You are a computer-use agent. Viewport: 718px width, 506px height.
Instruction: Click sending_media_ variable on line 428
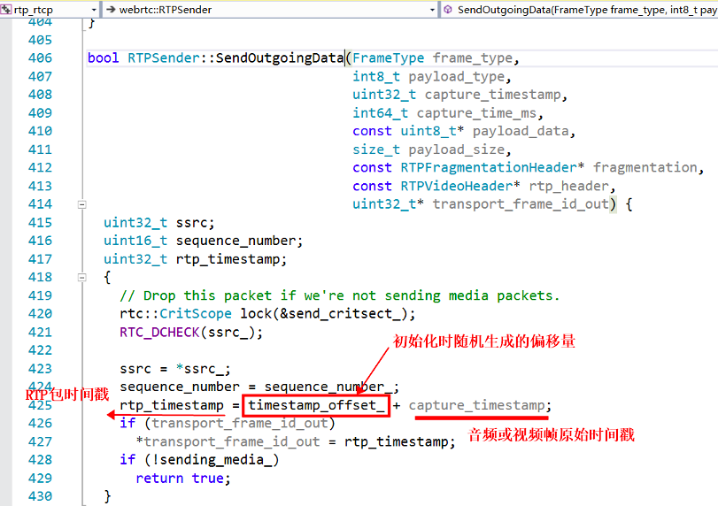232,460
